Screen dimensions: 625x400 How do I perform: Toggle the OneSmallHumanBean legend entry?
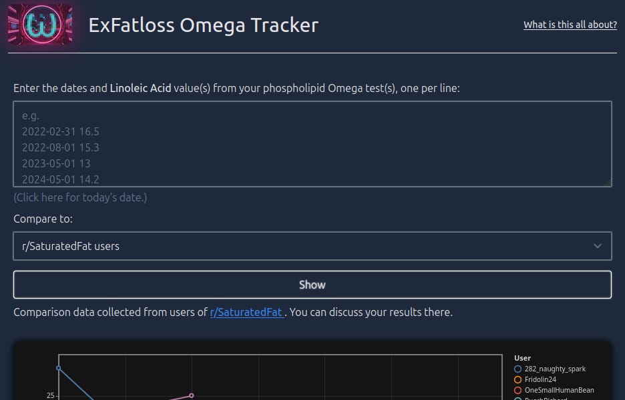558,391
